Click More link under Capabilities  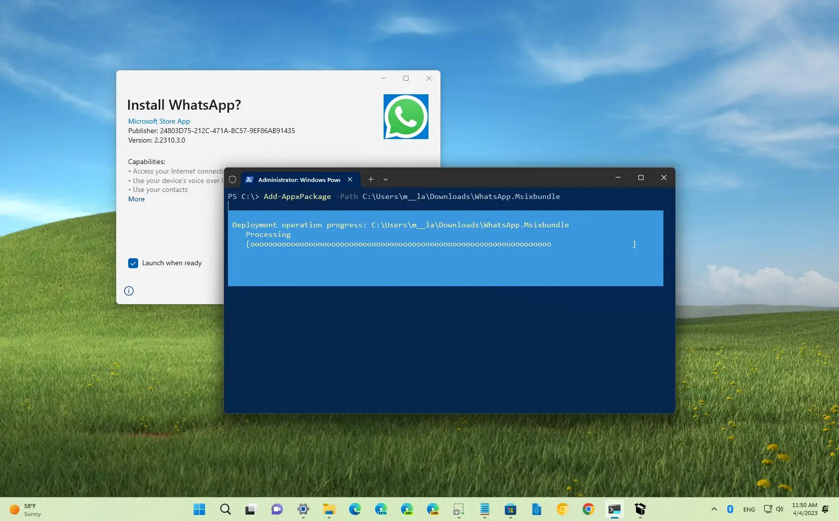click(x=136, y=199)
